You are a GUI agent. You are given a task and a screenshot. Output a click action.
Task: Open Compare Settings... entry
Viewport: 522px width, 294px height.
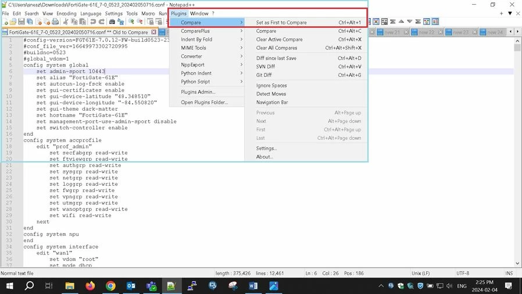(x=306, y=148)
